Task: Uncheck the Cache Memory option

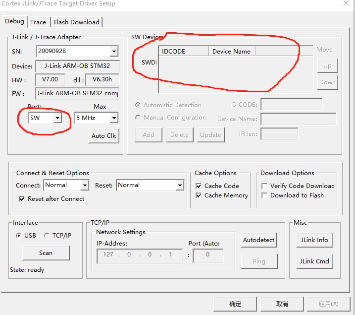Action: 199,195
